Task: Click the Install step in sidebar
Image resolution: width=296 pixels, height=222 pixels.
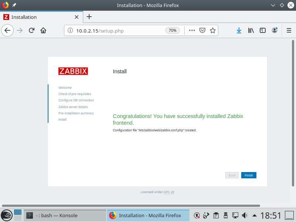Action: tap(63, 120)
